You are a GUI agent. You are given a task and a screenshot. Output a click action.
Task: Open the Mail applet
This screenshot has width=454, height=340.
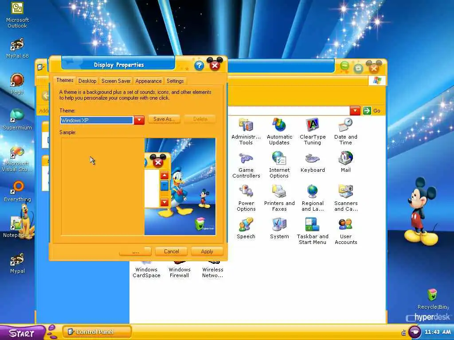coord(346,162)
